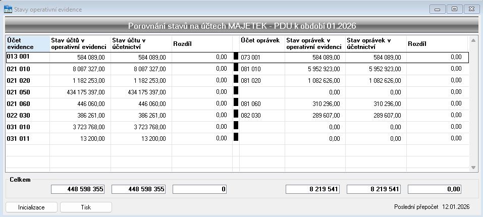Minimize the Stavy operativní evidence window
The width and height of the screenshot is (483, 217).
[437, 9]
